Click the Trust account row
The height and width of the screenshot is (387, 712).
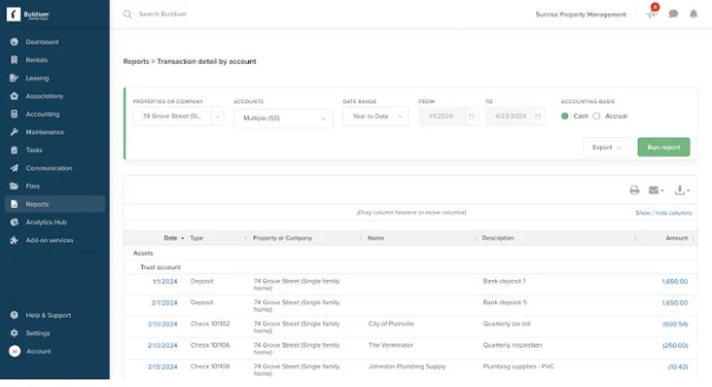tap(410, 267)
